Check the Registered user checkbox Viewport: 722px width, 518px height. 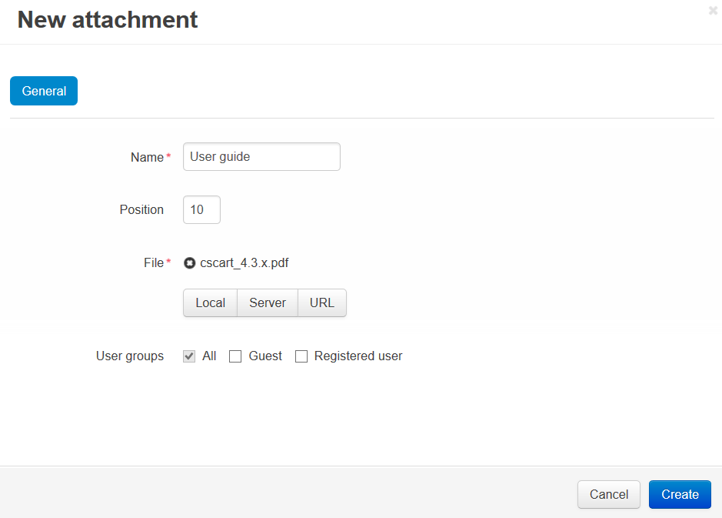click(301, 356)
